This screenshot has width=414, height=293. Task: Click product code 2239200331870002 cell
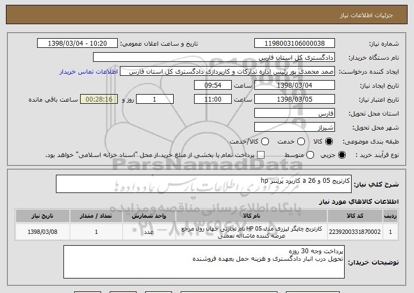[x=355, y=232]
